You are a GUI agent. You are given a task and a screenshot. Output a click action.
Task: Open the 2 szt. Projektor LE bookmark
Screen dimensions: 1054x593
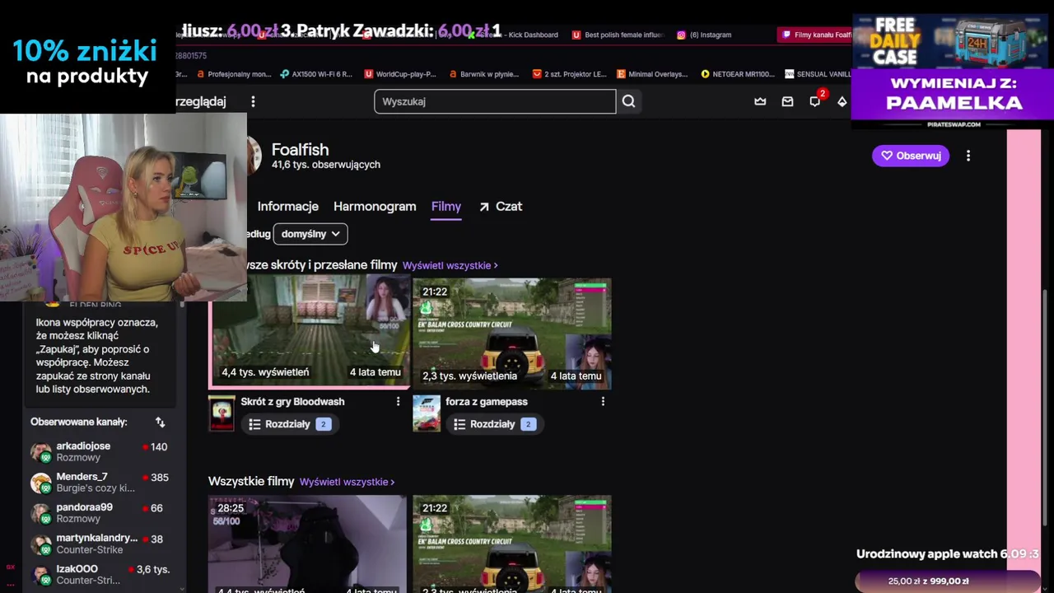click(571, 74)
